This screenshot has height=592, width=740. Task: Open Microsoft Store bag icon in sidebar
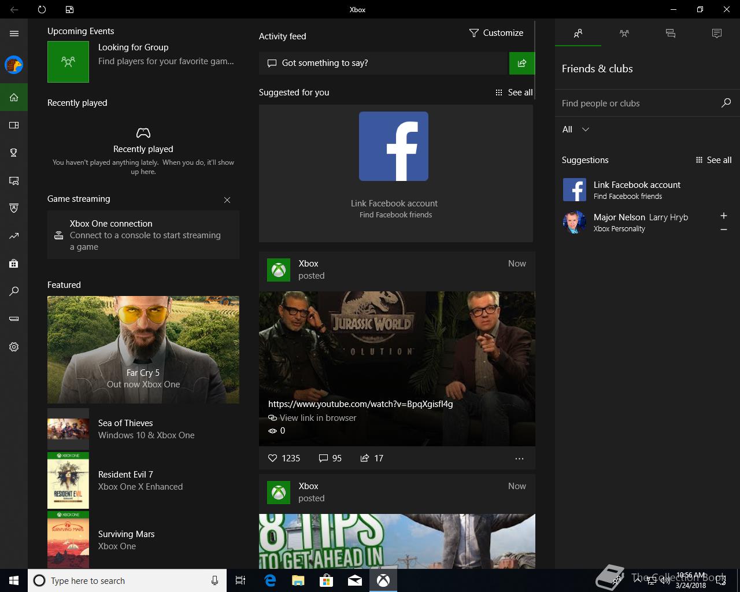pyautogui.click(x=14, y=264)
